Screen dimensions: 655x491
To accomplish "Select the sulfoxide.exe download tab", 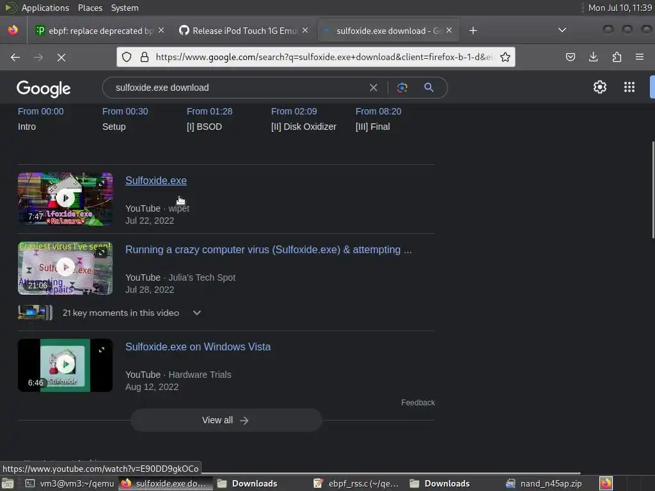I will pyautogui.click(x=388, y=31).
